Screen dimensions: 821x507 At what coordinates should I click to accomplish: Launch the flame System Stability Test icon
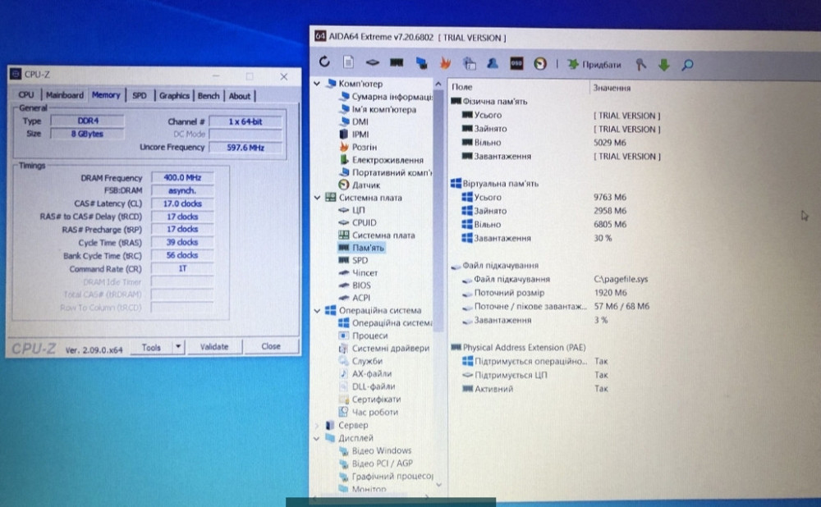pyautogui.click(x=446, y=63)
